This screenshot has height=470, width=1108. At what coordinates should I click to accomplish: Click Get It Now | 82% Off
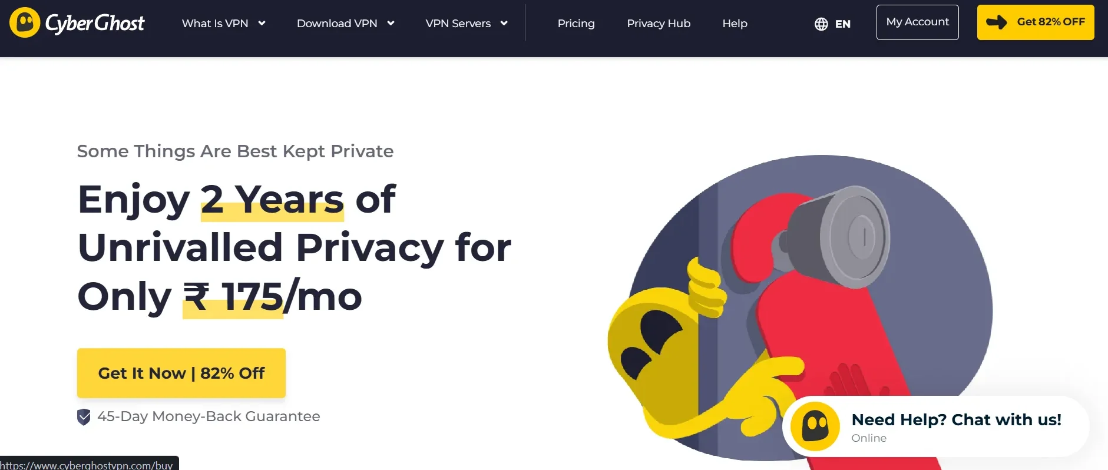[x=181, y=373]
